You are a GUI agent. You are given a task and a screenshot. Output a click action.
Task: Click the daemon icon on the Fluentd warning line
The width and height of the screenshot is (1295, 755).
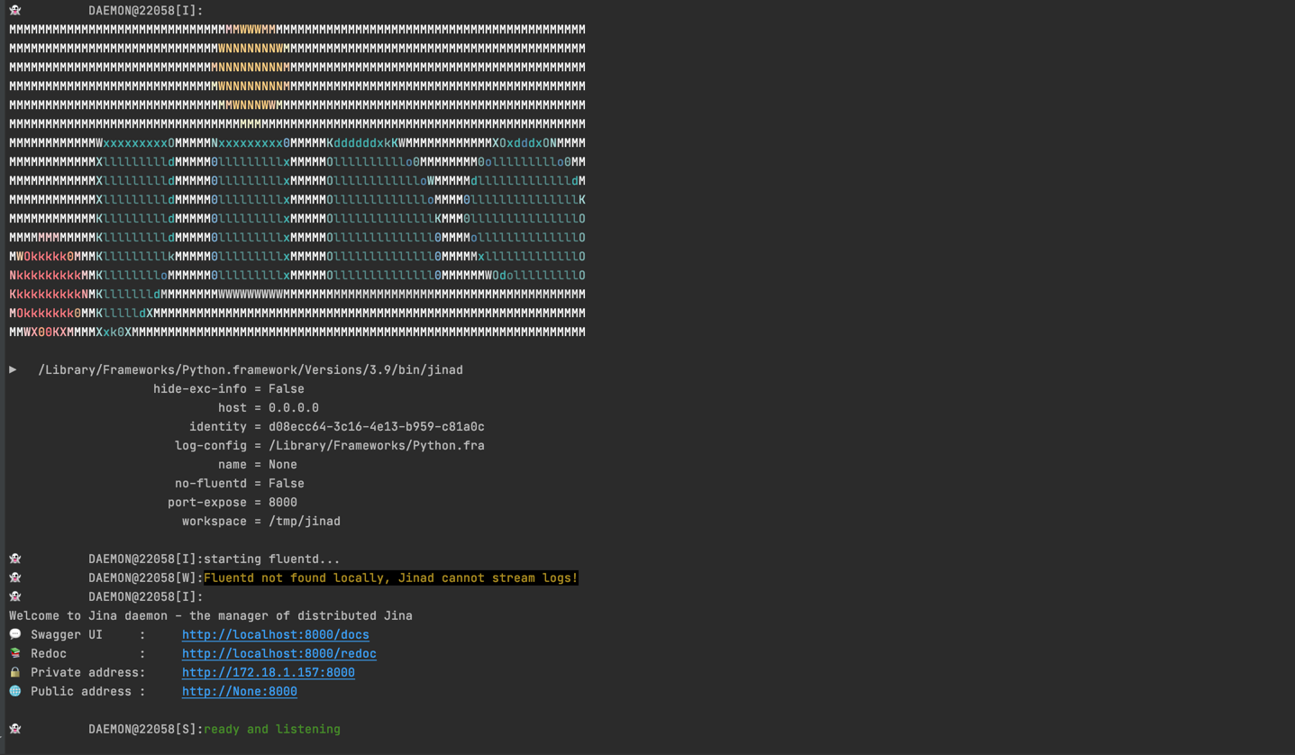click(15, 578)
